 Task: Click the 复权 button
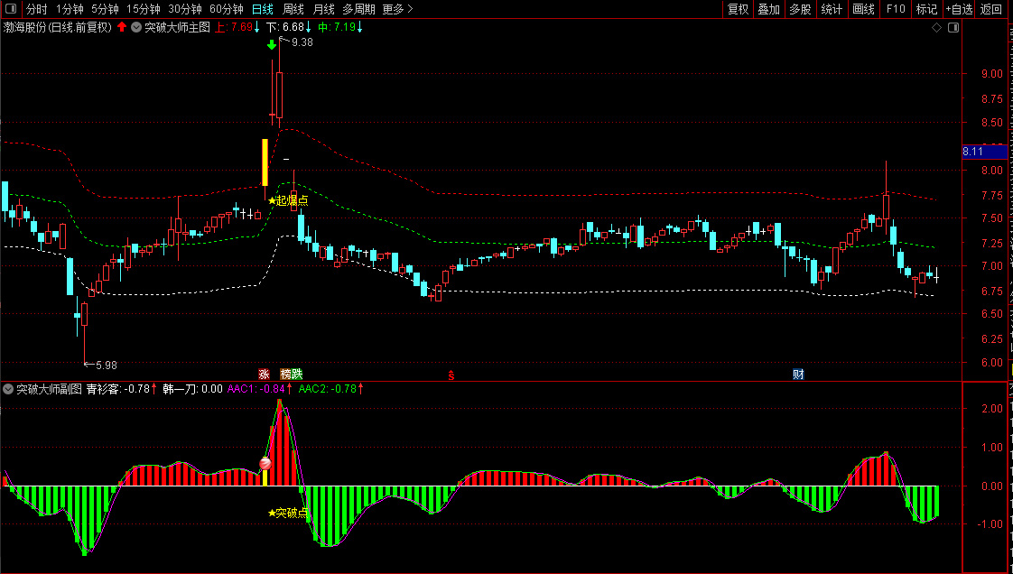[738, 9]
